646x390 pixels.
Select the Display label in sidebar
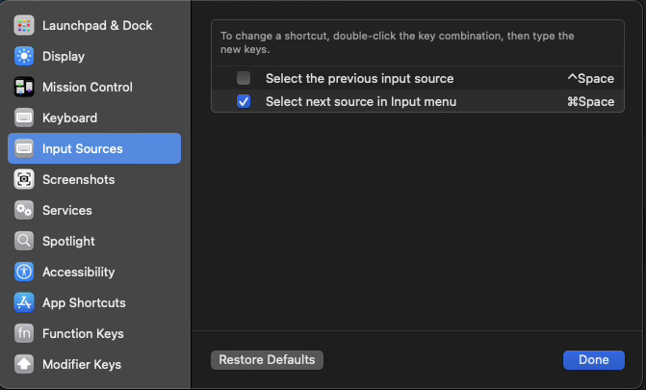64,56
